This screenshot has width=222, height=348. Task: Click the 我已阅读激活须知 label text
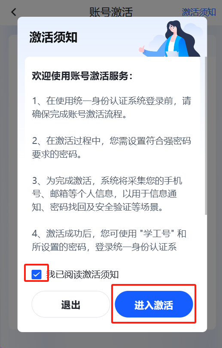(x=82, y=275)
